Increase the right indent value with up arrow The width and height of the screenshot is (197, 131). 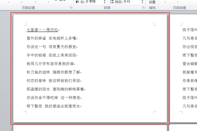105,1
